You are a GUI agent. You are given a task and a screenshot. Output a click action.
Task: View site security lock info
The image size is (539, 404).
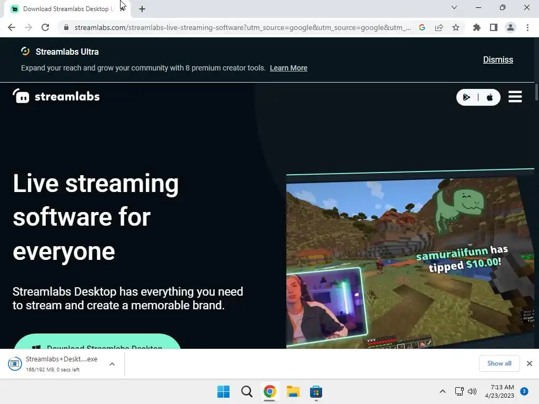(66, 27)
